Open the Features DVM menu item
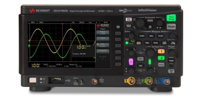202x101 pixels. [103, 33]
